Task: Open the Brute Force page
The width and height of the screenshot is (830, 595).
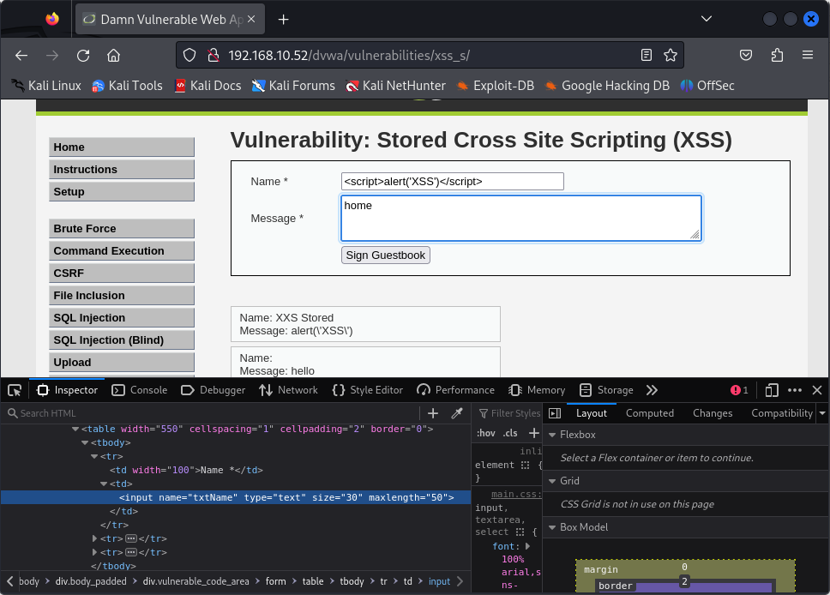Action: [x=122, y=229]
